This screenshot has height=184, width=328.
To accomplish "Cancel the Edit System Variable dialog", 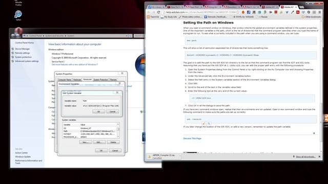I will 113,111.
